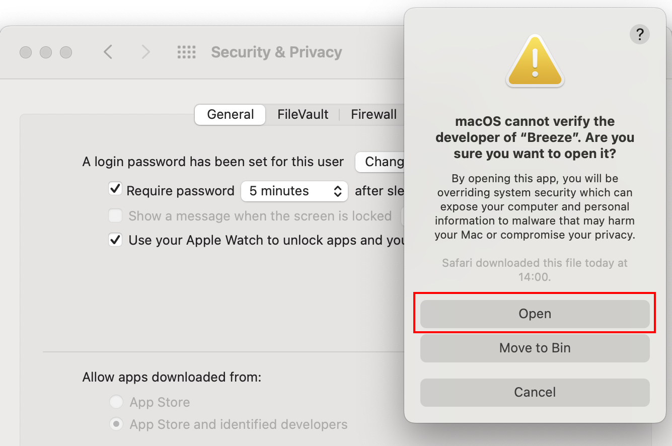Click the Move to Bin button
This screenshot has width=672, height=446.
pos(535,348)
